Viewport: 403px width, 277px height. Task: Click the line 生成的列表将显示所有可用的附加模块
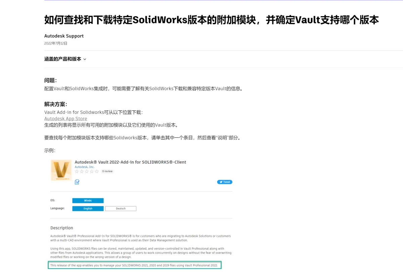point(111,125)
